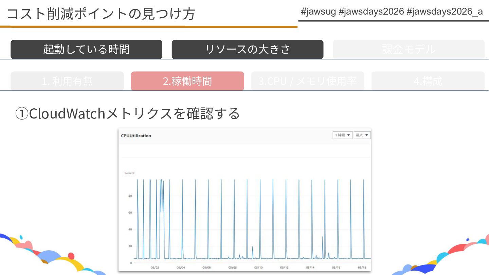Click the 05/18 date label on the chart axis
This screenshot has height=275, width=489.
coord(362,268)
